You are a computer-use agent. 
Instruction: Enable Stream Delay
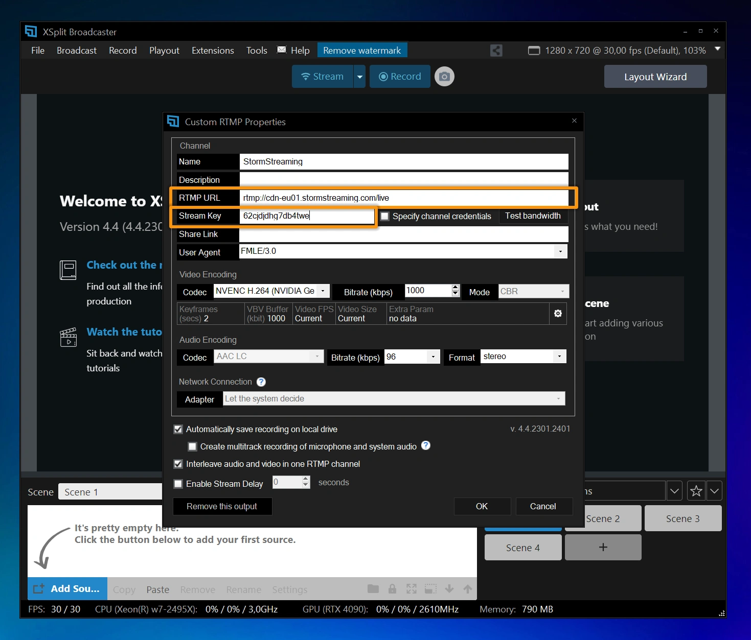178,484
